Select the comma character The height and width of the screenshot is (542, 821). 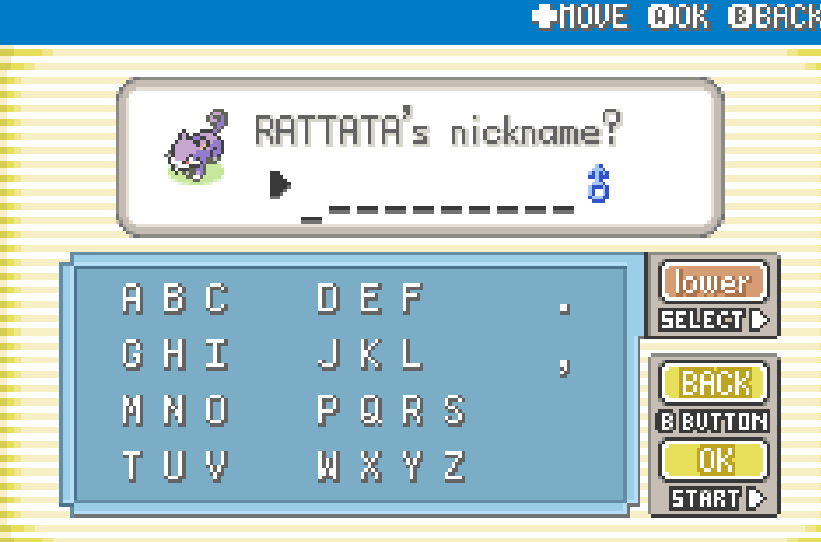point(565,368)
